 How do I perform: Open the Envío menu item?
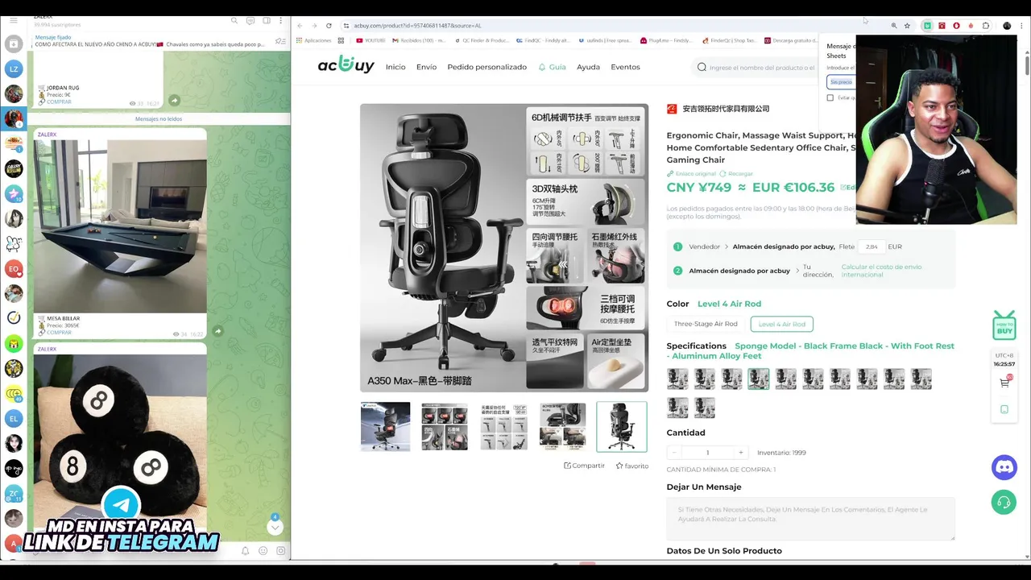pyautogui.click(x=426, y=67)
